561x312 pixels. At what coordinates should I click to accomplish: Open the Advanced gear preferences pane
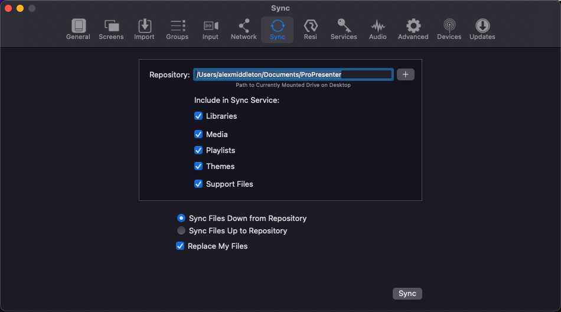click(413, 30)
